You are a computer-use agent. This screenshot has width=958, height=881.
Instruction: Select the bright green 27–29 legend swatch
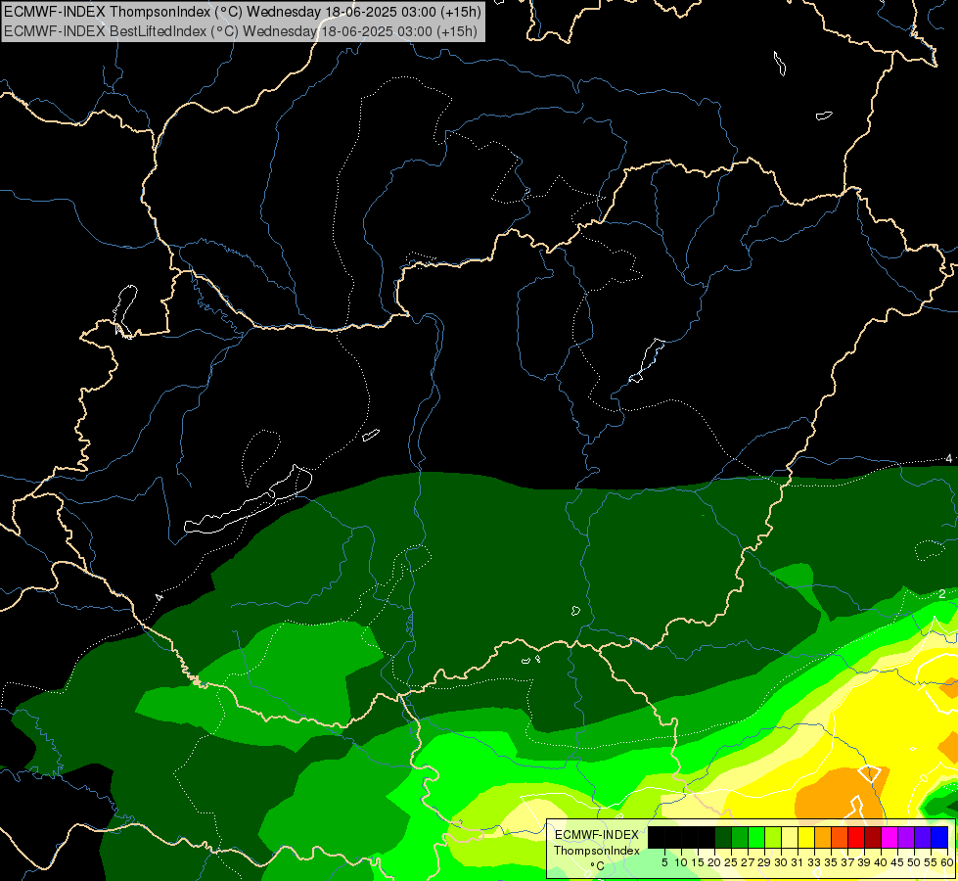click(x=756, y=837)
